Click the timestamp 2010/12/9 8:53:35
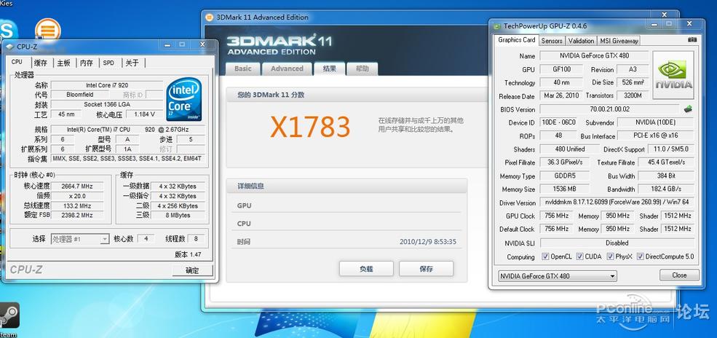 [428, 242]
